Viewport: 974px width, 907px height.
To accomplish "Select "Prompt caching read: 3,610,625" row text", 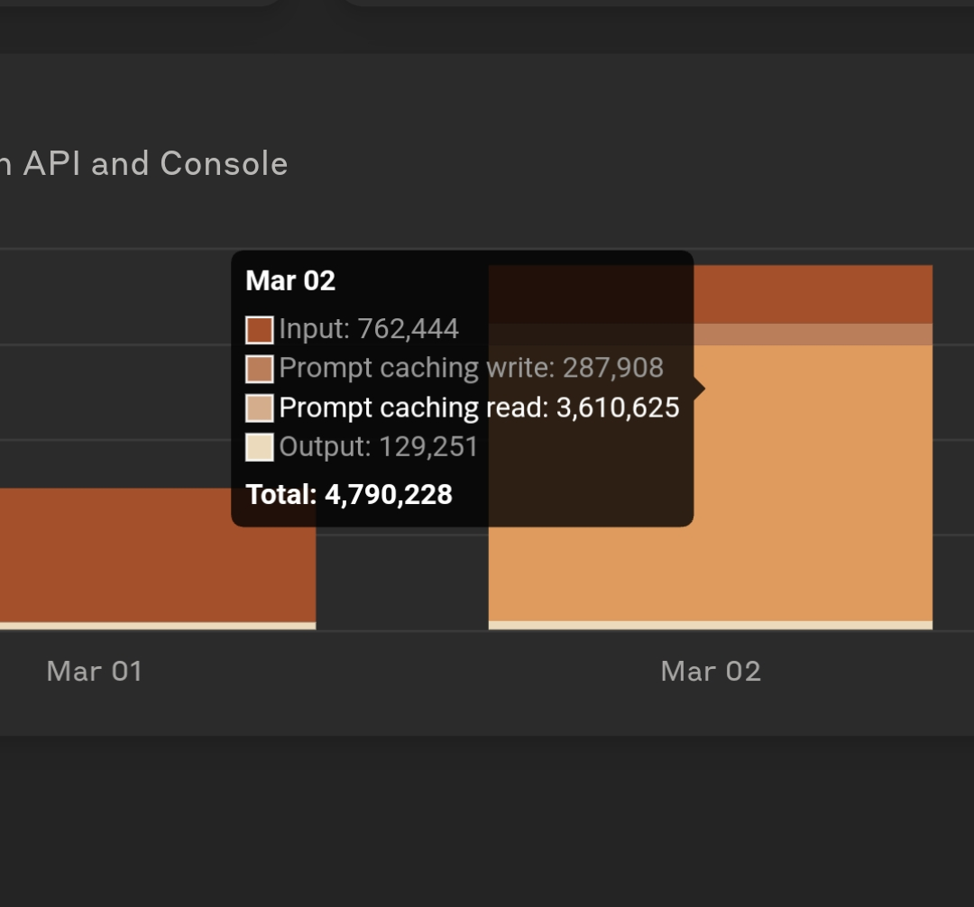I will tap(479, 408).
